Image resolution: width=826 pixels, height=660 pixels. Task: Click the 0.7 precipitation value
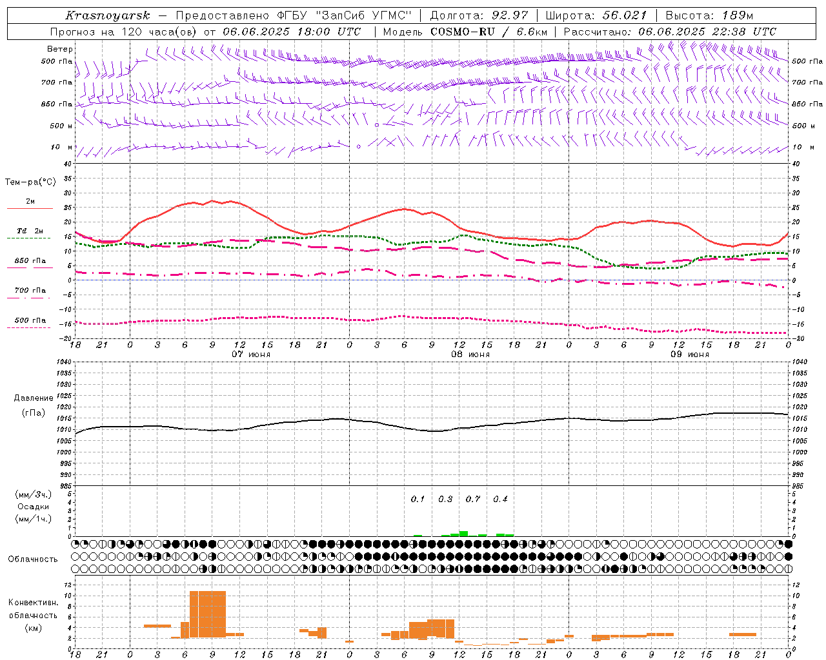pos(473,499)
